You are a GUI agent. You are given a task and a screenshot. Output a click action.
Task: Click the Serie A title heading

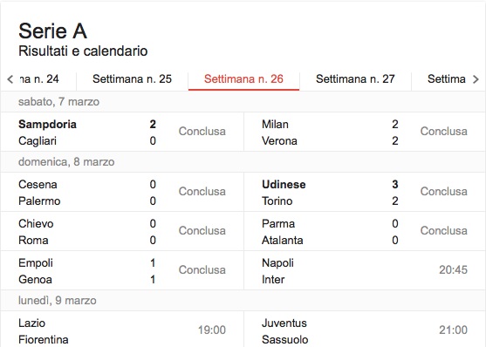point(52,31)
